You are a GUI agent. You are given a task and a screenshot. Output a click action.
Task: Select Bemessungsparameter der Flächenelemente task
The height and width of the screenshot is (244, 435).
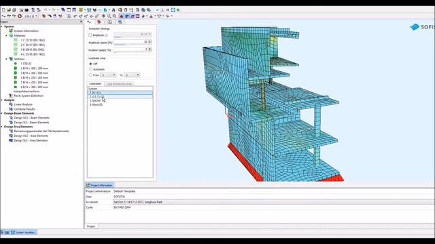tap(41, 131)
